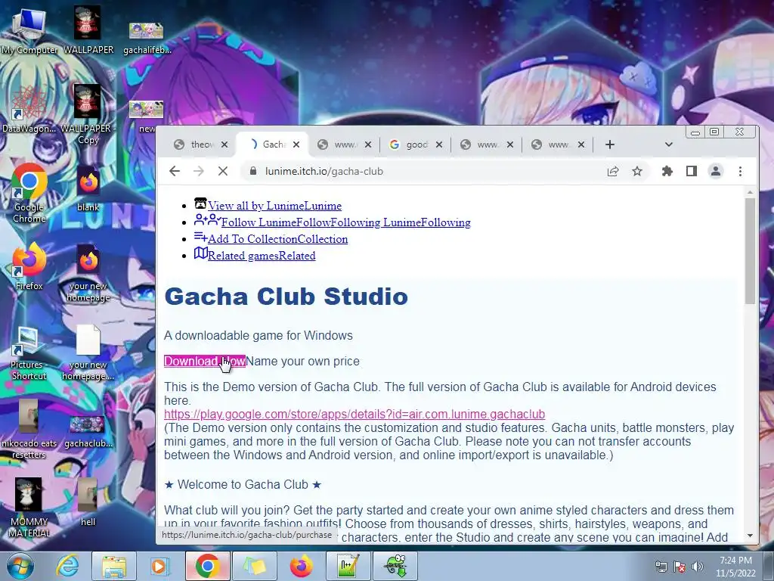Go back in Chrome
This screenshot has height=581, width=774.
tap(175, 172)
